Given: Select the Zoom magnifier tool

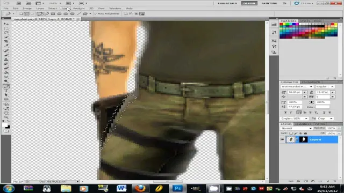Looking at the screenshot, I should click(6, 117).
